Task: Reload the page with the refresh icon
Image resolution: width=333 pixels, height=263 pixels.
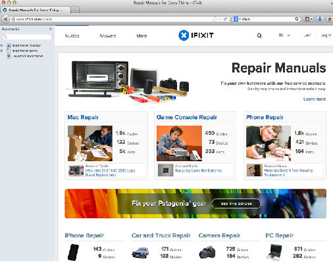Action: point(225,19)
